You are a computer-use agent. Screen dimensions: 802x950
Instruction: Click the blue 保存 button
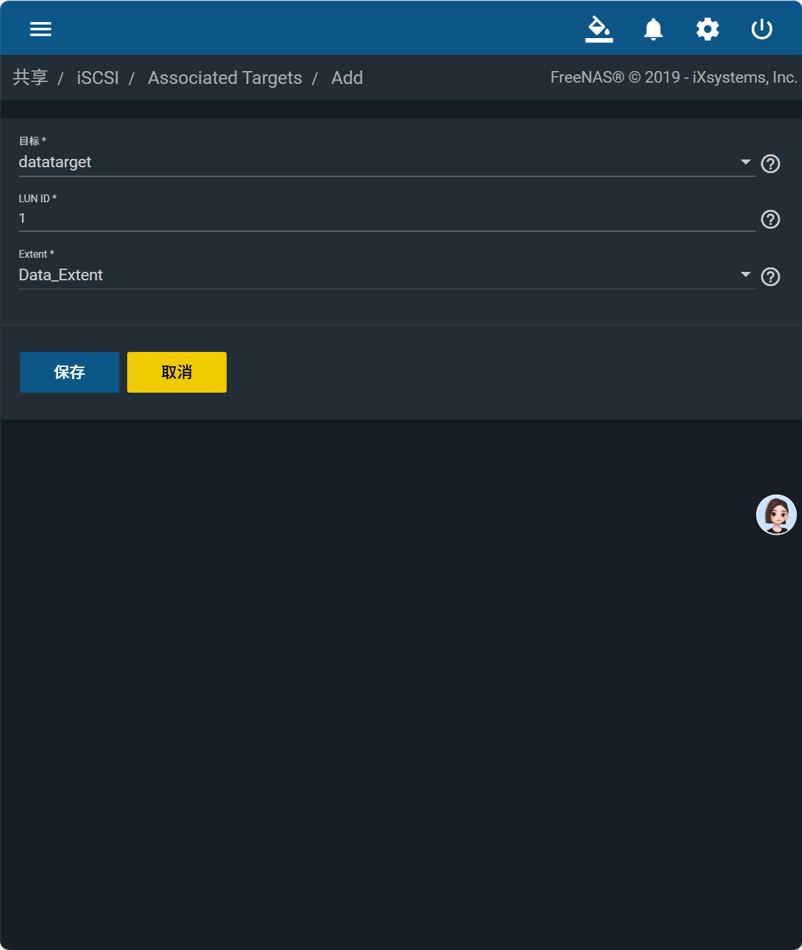tap(70, 372)
